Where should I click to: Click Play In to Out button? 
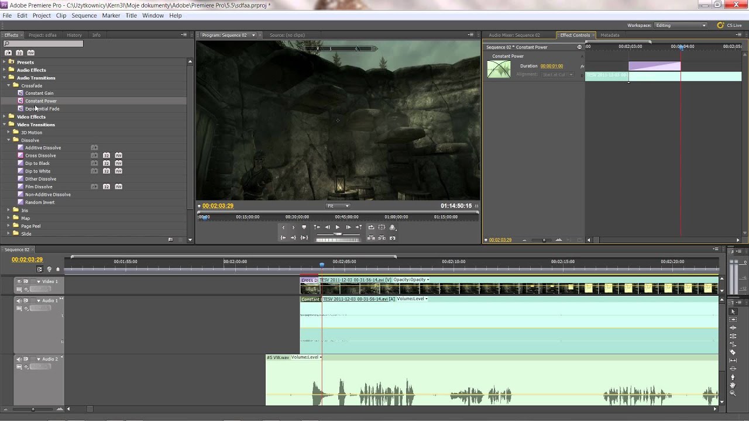click(304, 237)
